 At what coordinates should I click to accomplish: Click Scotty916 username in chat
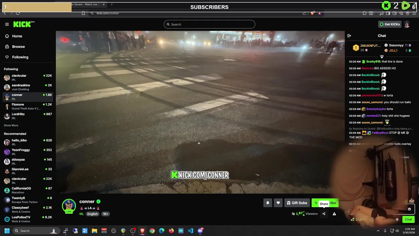(373, 62)
